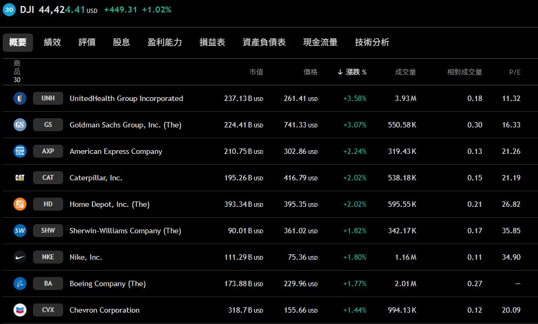The height and width of the screenshot is (324, 538).
Task: Click the Chevron logo icon
Action: click(20, 310)
